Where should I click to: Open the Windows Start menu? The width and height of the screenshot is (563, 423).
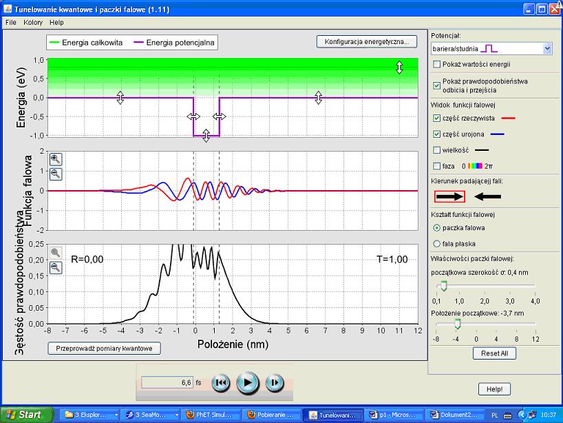(25, 415)
